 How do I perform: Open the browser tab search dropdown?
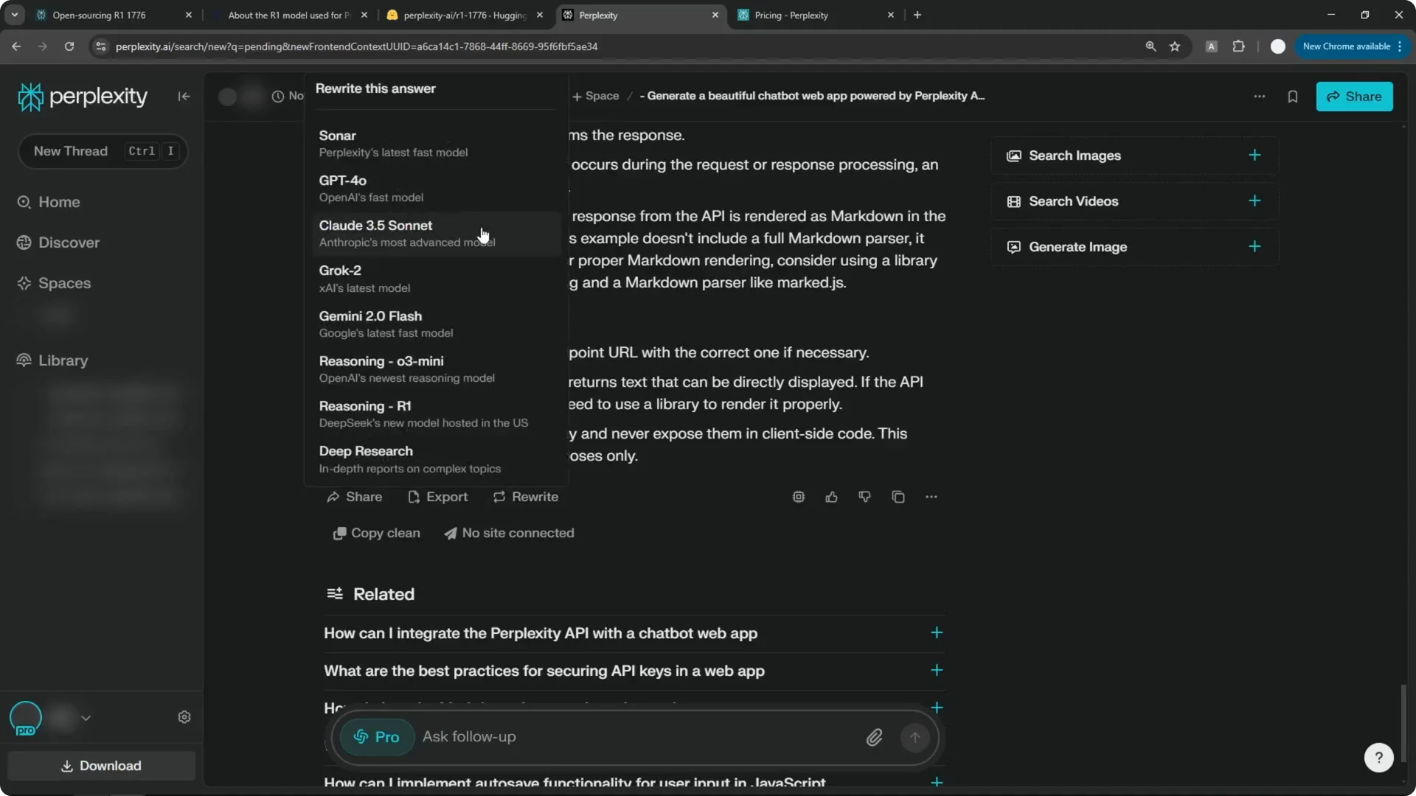14,15
